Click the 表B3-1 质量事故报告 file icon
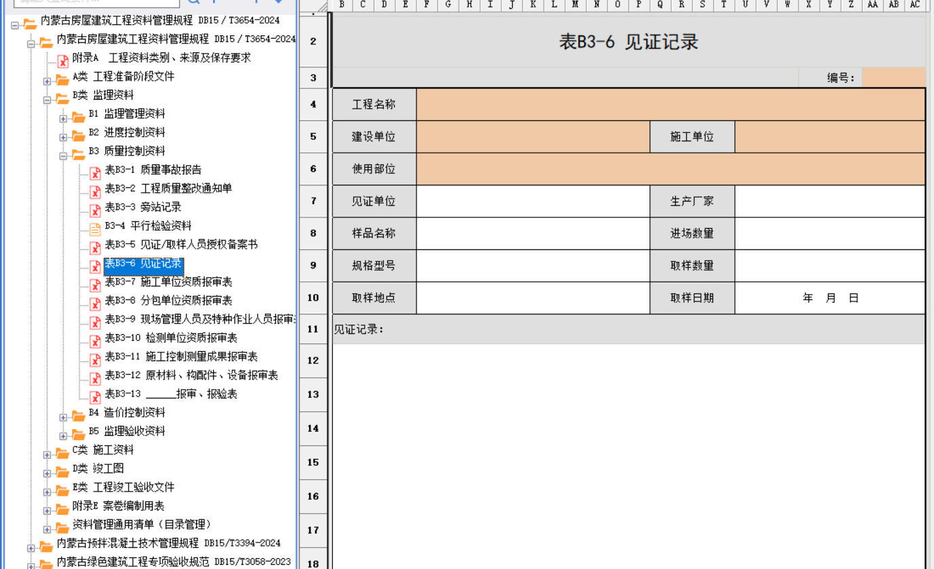Screen dimensions: 934x569 point(95,171)
